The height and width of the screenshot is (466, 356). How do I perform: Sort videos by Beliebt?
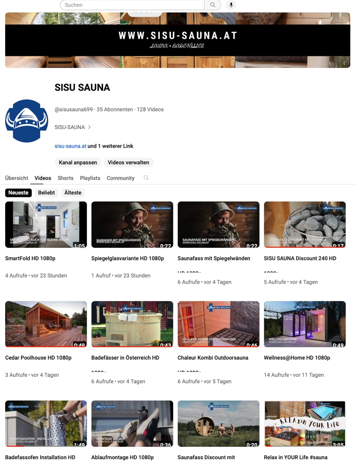click(x=46, y=193)
